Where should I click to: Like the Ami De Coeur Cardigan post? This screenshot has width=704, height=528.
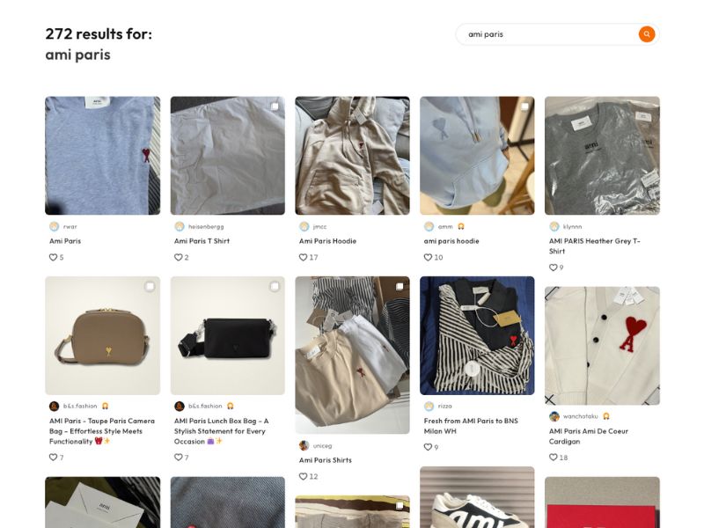[x=554, y=458]
